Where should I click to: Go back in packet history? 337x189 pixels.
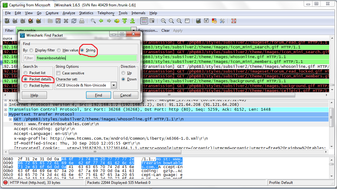click(x=101, y=21)
